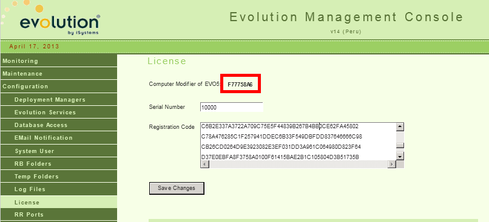This screenshot has width=489, height=222.
Task: Open RR Ports configuration
Action: (x=59, y=215)
